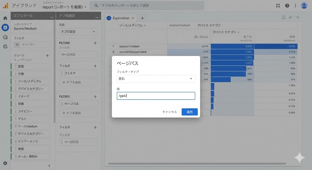
Task: Click the undo icon above table
Action: point(291,17)
